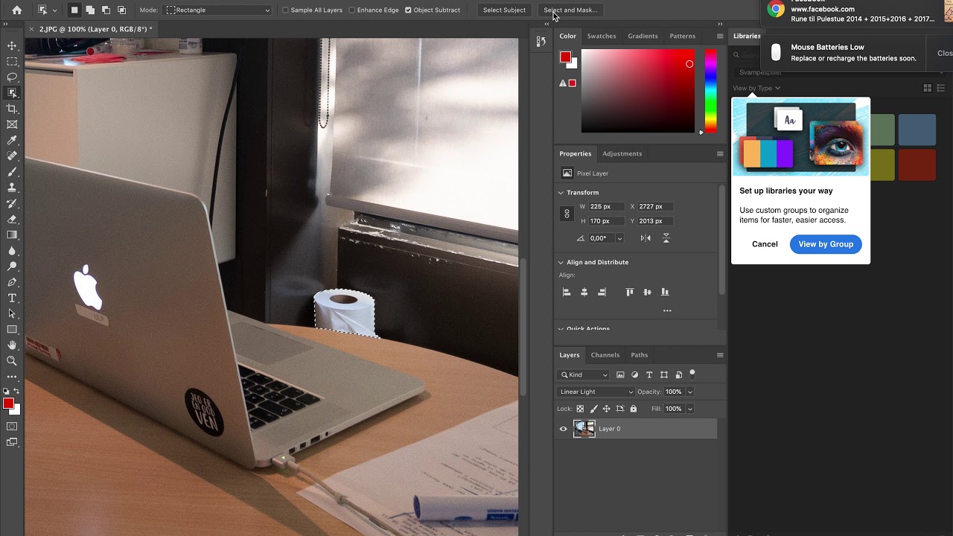Screen dimensions: 953x536
Task: Open the View by Type dropdown
Action: pos(756,88)
